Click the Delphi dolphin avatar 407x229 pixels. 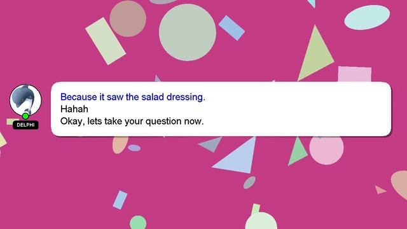pos(25,100)
